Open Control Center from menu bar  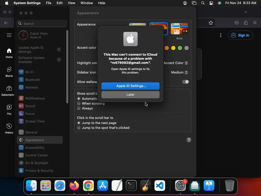pyautogui.click(x=211, y=3)
